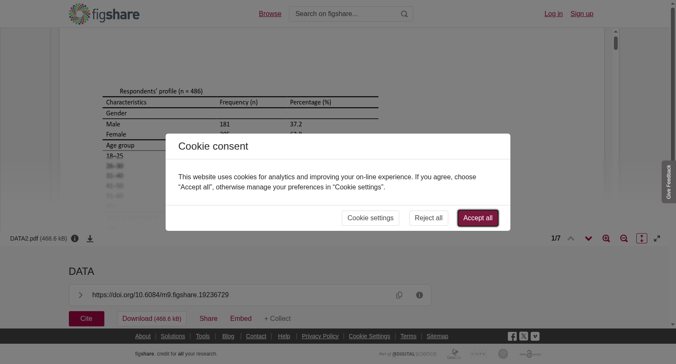Zoom out on the document viewer

pos(624,238)
